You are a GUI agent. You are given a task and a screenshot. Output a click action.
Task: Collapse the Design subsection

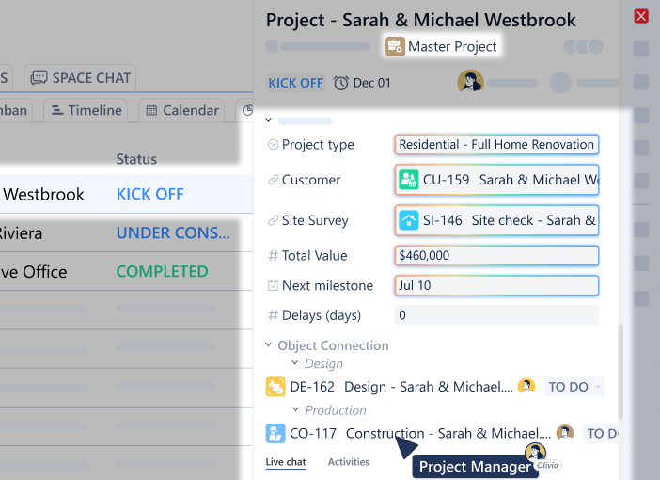click(294, 363)
